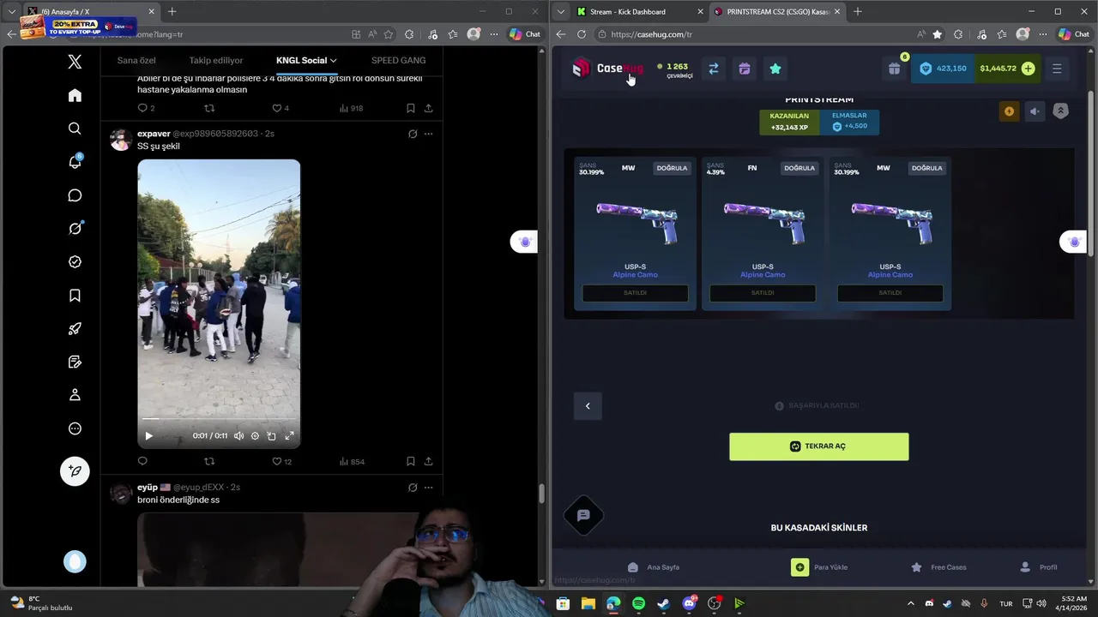1098x617 pixels.
Task: Go back with left chevron button
Action: 588,406
